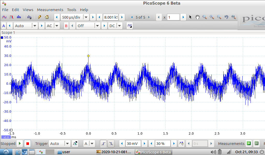This screenshot has height=155, width=265.
Task: Open the math channels icon
Action: pyautogui.click(x=129, y=26)
